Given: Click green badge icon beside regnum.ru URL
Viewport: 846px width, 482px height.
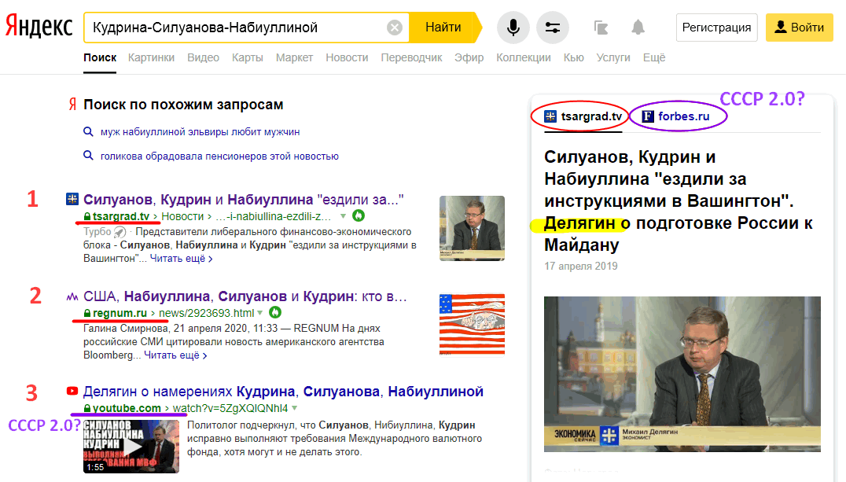Looking at the screenshot, I should point(275,313).
